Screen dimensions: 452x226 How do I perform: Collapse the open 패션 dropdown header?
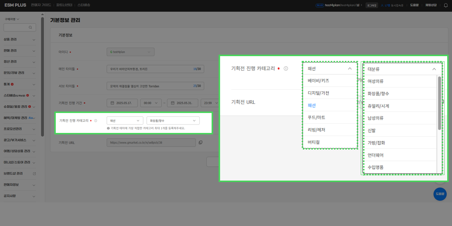pyautogui.click(x=330, y=68)
